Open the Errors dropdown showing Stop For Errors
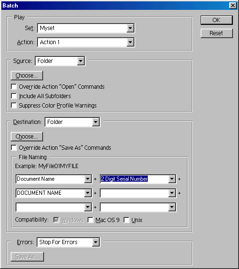Viewport: 239px width, 269px height. (x=68, y=242)
